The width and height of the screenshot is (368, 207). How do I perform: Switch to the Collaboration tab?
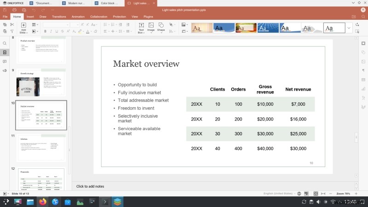[98, 17]
